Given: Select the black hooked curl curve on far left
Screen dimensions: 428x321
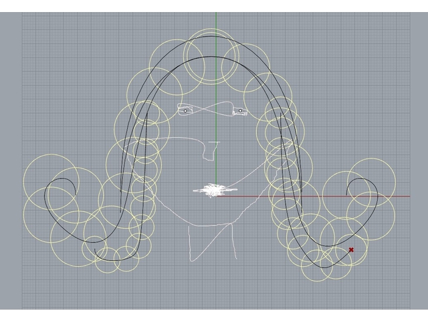Looking at the screenshot, I should pos(46,197).
